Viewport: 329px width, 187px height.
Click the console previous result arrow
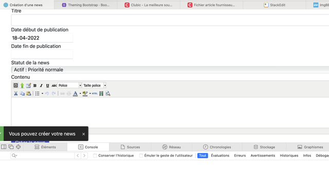tap(78, 156)
